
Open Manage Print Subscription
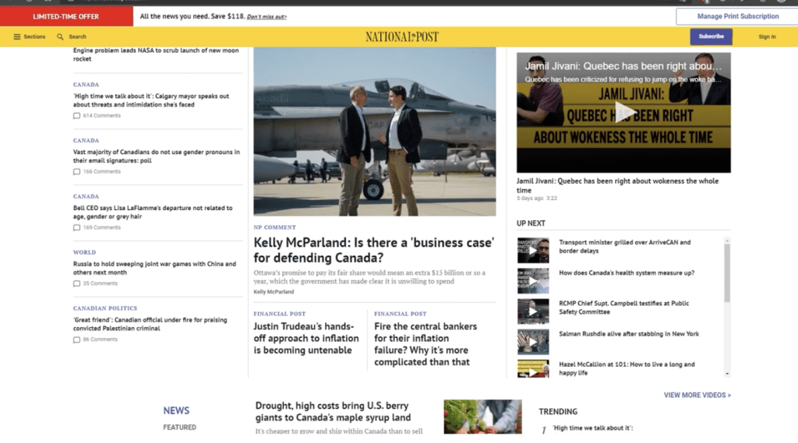pos(737,16)
